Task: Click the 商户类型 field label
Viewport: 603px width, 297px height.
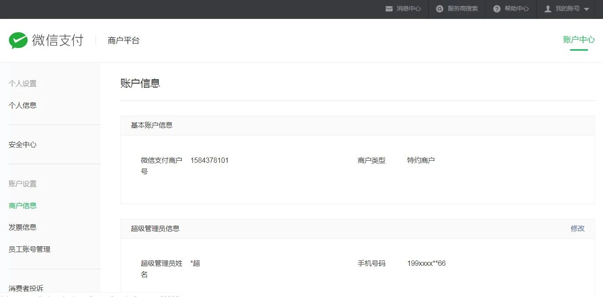Action: (x=371, y=160)
